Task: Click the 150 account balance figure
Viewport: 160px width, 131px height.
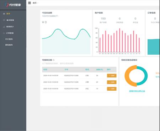Action: [x=103, y=19]
